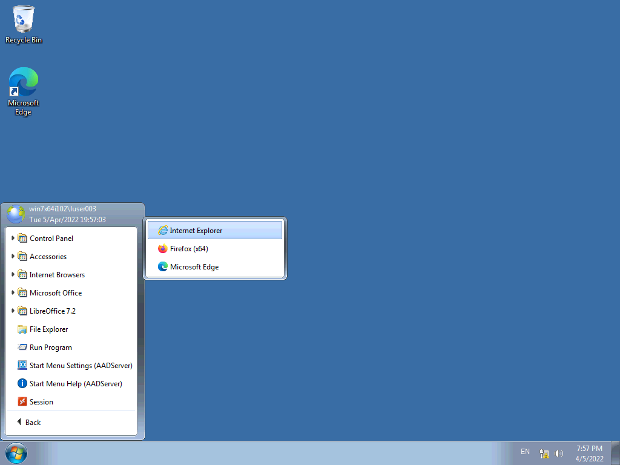Expand the Control Panel folder arrow
The height and width of the screenshot is (465, 620).
pos(13,239)
